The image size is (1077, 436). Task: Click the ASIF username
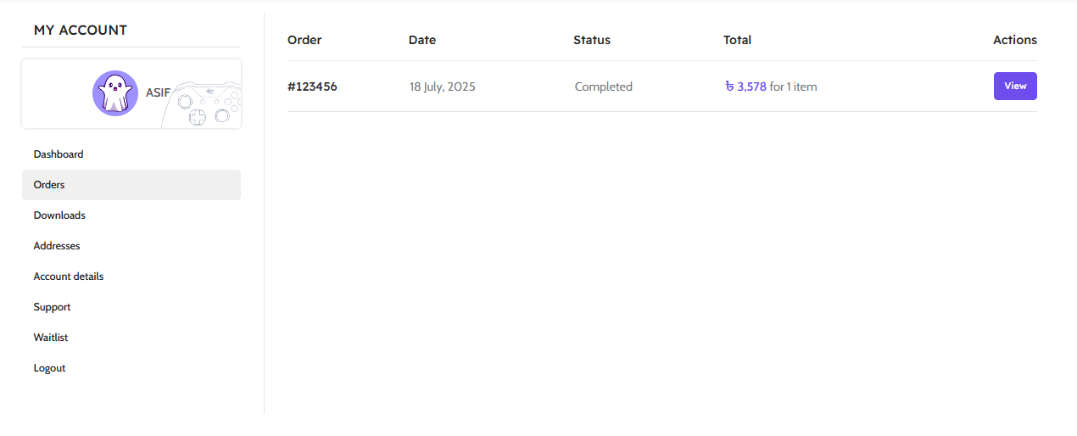[158, 92]
